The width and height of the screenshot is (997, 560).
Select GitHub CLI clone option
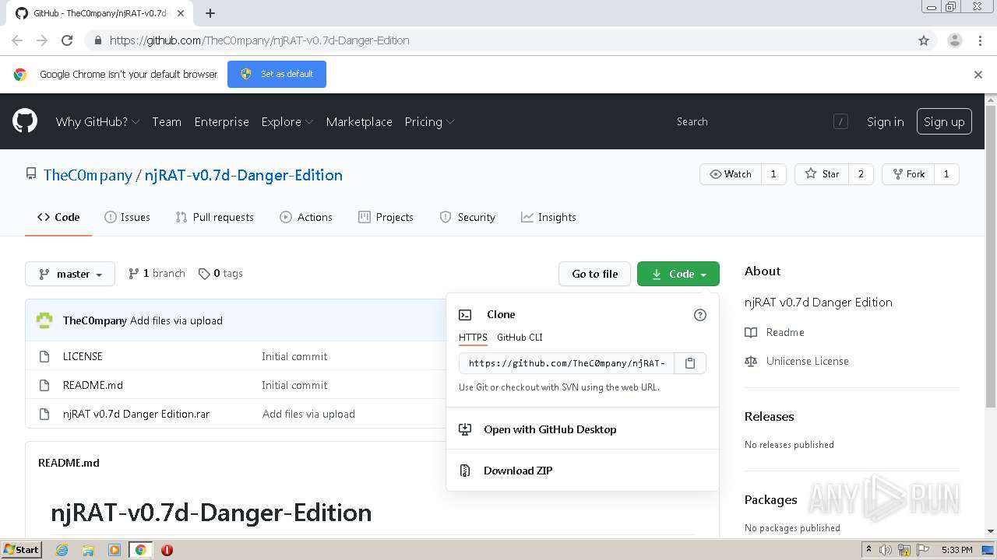[520, 337]
